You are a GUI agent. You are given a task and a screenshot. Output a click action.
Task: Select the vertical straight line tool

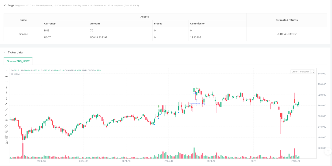click(6, 87)
